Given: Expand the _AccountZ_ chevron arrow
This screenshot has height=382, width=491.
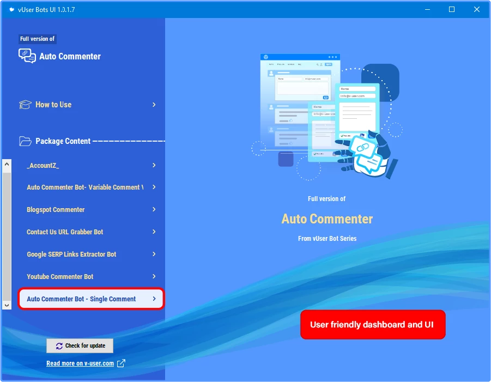Looking at the screenshot, I should (x=154, y=165).
